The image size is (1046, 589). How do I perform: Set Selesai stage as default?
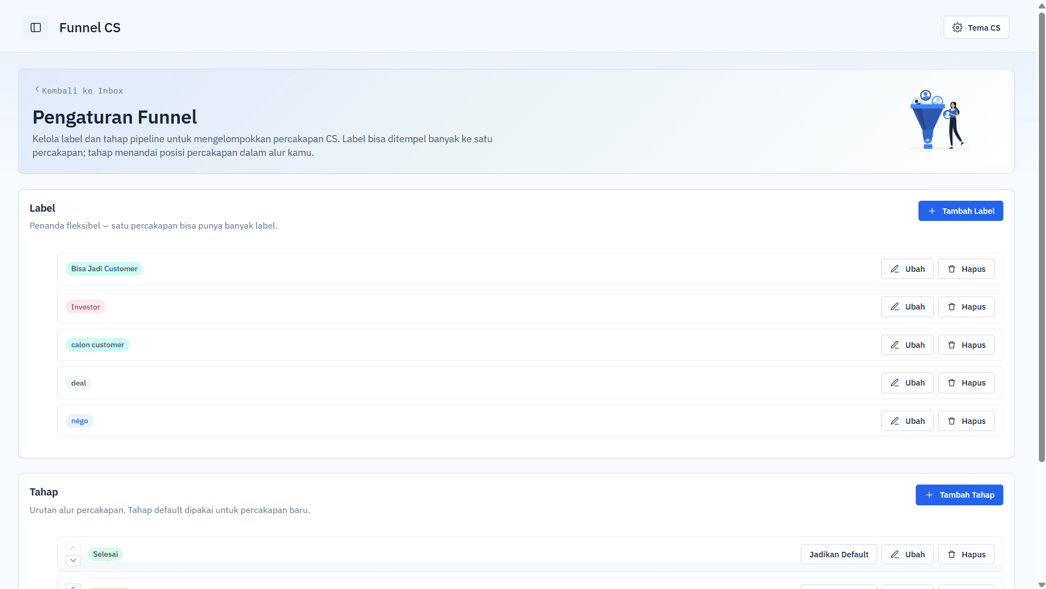tap(839, 555)
